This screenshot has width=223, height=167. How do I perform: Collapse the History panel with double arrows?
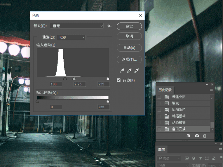point(207,84)
